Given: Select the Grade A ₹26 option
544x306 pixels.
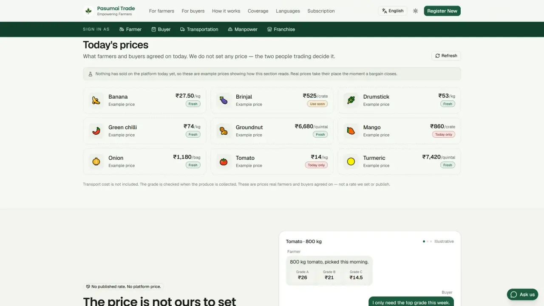Looking at the screenshot, I should click(302, 275).
